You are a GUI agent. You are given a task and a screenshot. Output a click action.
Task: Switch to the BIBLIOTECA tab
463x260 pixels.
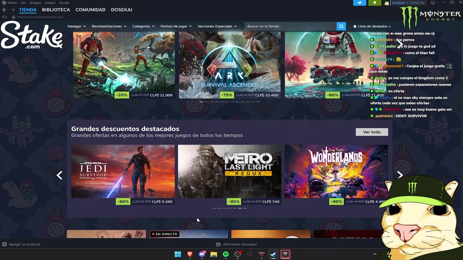56,10
